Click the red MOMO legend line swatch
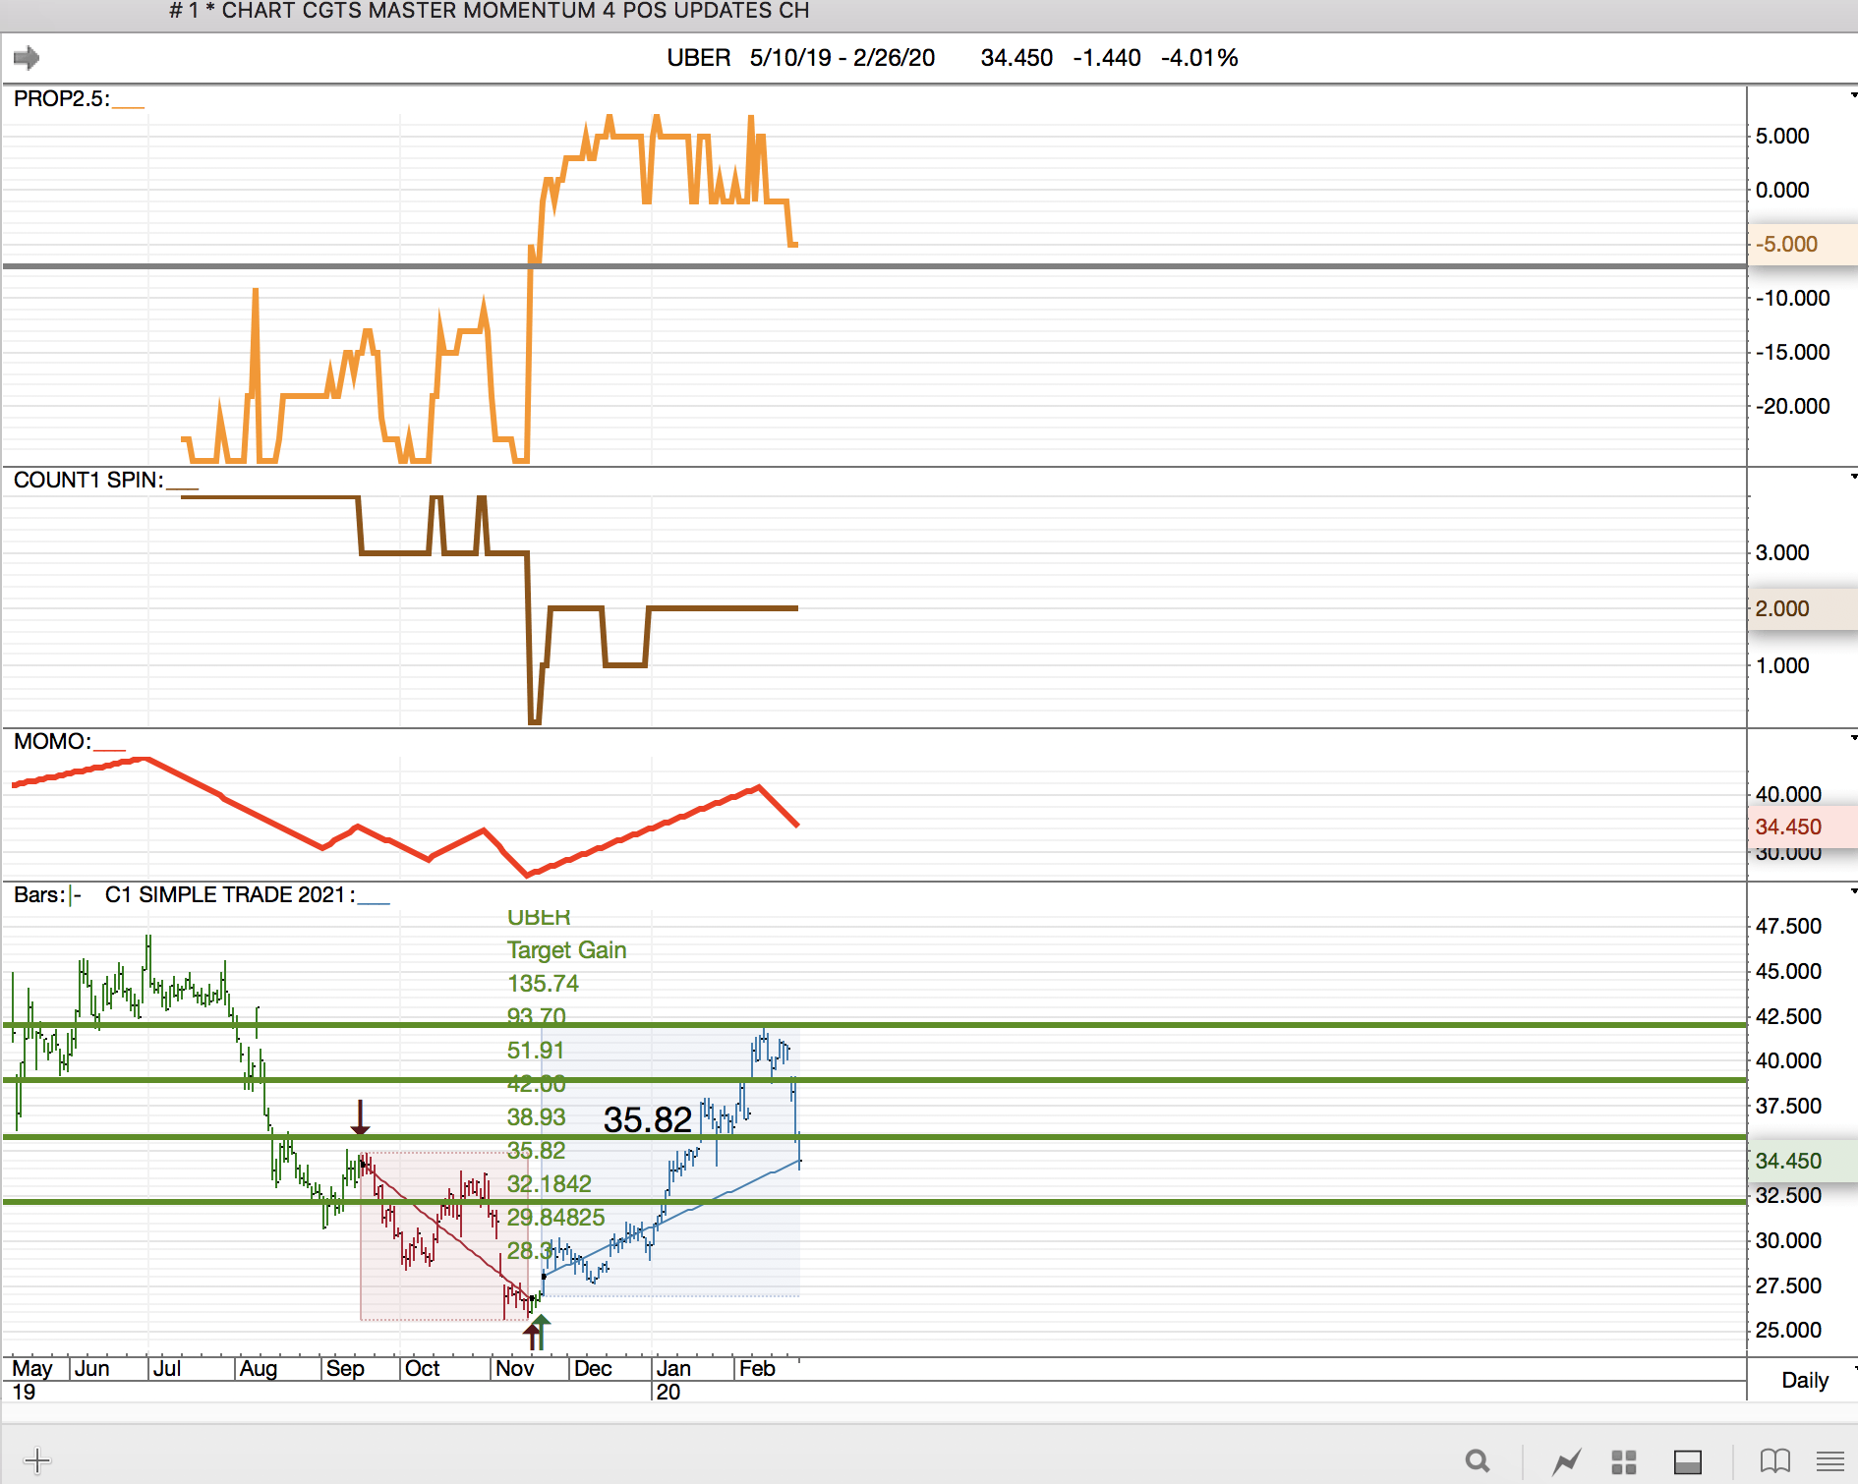The width and height of the screenshot is (1858, 1484). [x=110, y=749]
